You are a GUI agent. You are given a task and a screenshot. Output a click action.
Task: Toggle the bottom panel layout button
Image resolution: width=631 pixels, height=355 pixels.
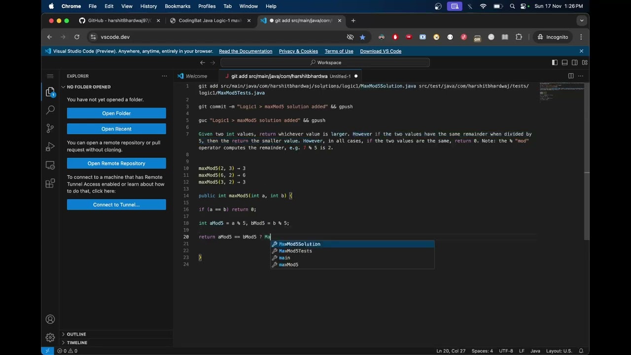(x=564, y=63)
